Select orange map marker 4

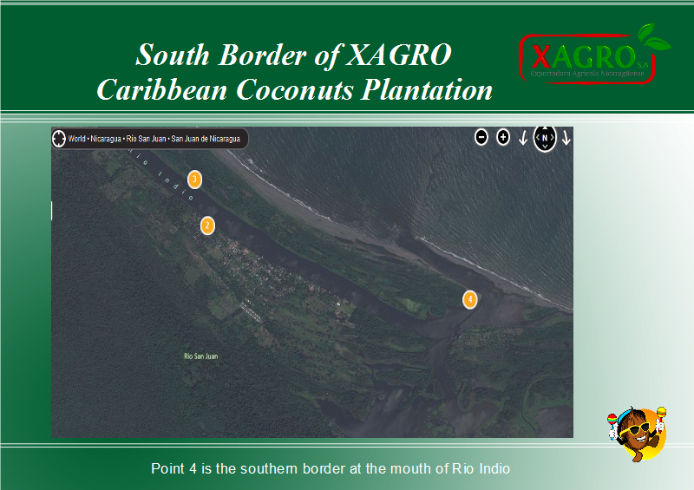pyautogui.click(x=470, y=300)
